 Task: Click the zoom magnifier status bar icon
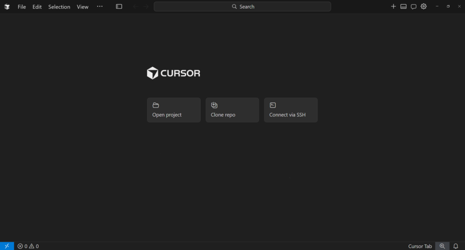pyautogui.click(x=442, y=246)
